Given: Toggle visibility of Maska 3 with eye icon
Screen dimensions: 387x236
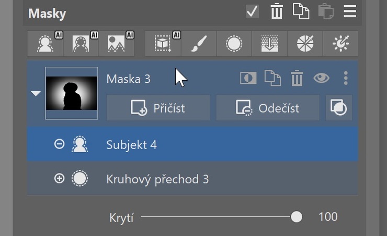Looking at the screenshot, I should click(x=321, y=78).
